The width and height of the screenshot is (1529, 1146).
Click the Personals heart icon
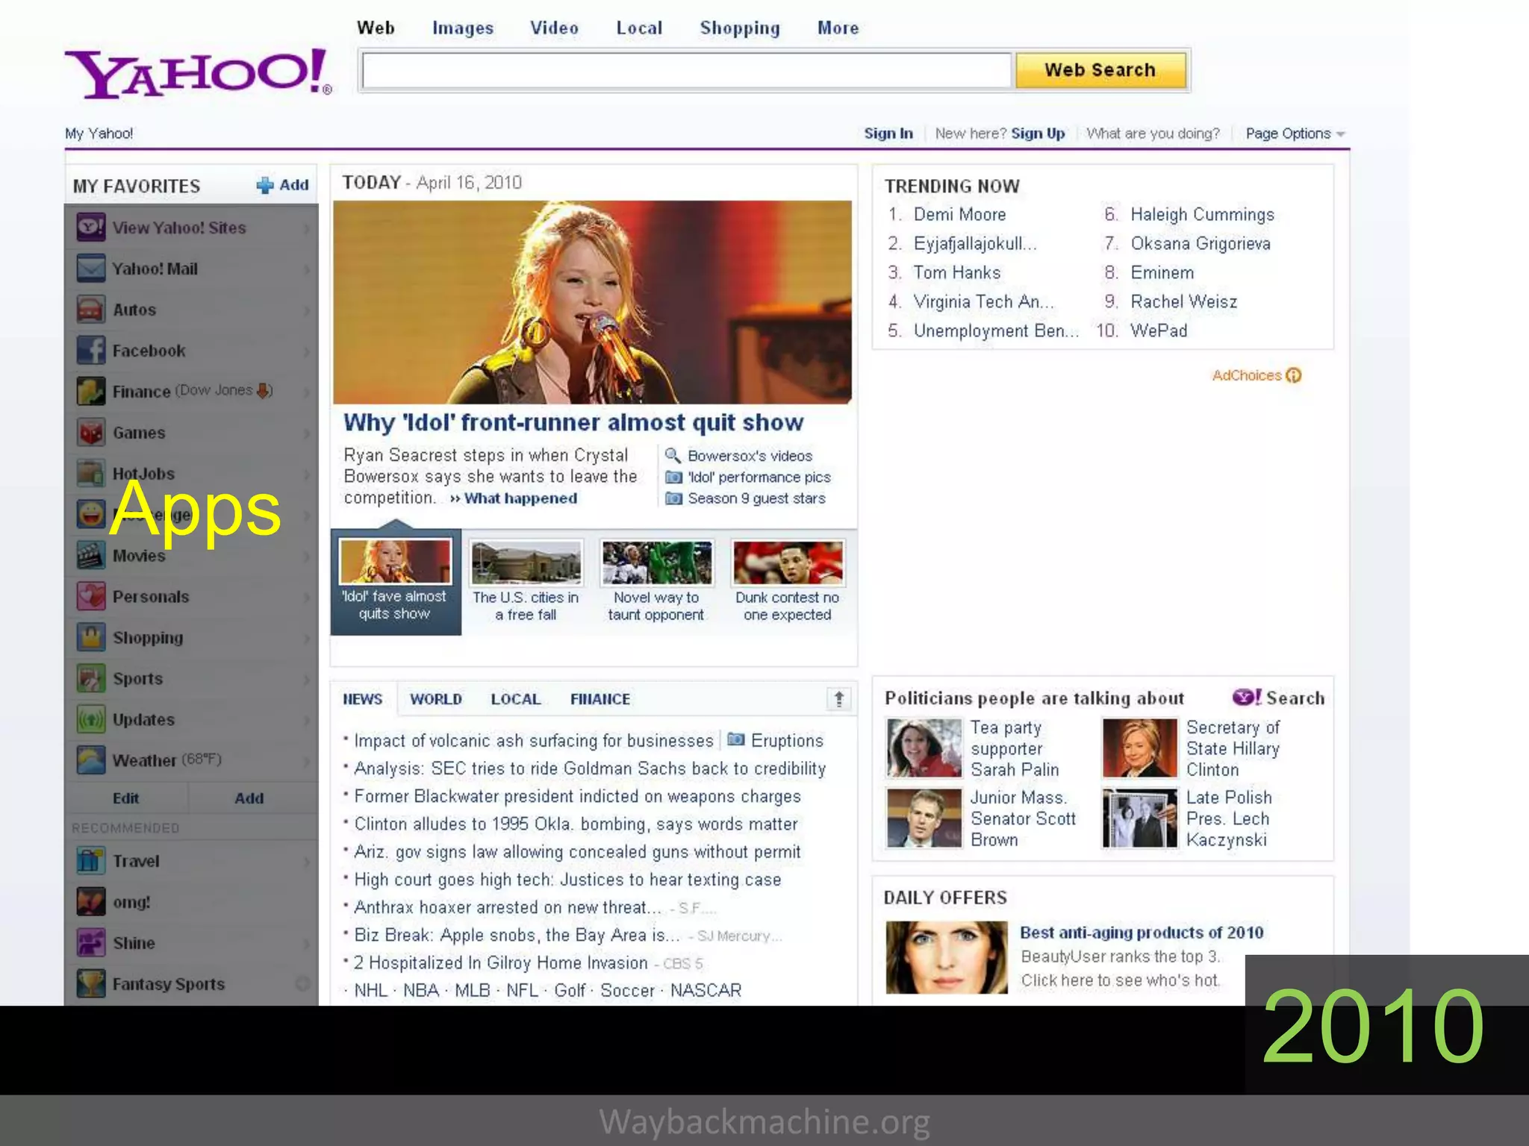coord(91,597)
